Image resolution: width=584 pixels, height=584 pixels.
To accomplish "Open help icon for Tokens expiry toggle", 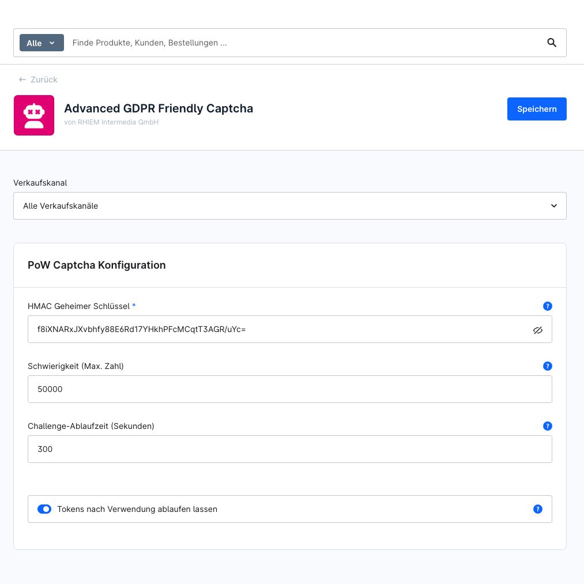I will tap(537, 509).
